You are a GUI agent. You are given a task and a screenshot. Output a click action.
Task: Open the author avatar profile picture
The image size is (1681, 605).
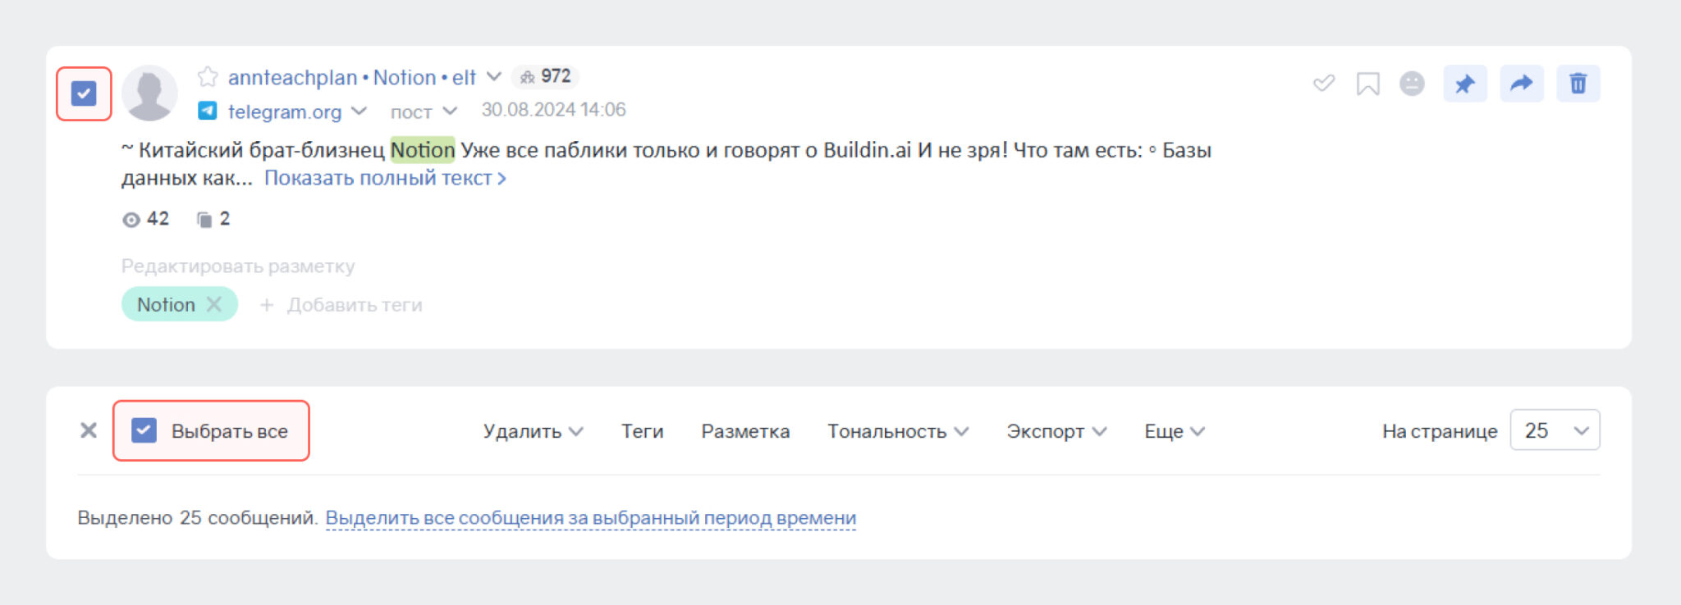tap(149, 93)
